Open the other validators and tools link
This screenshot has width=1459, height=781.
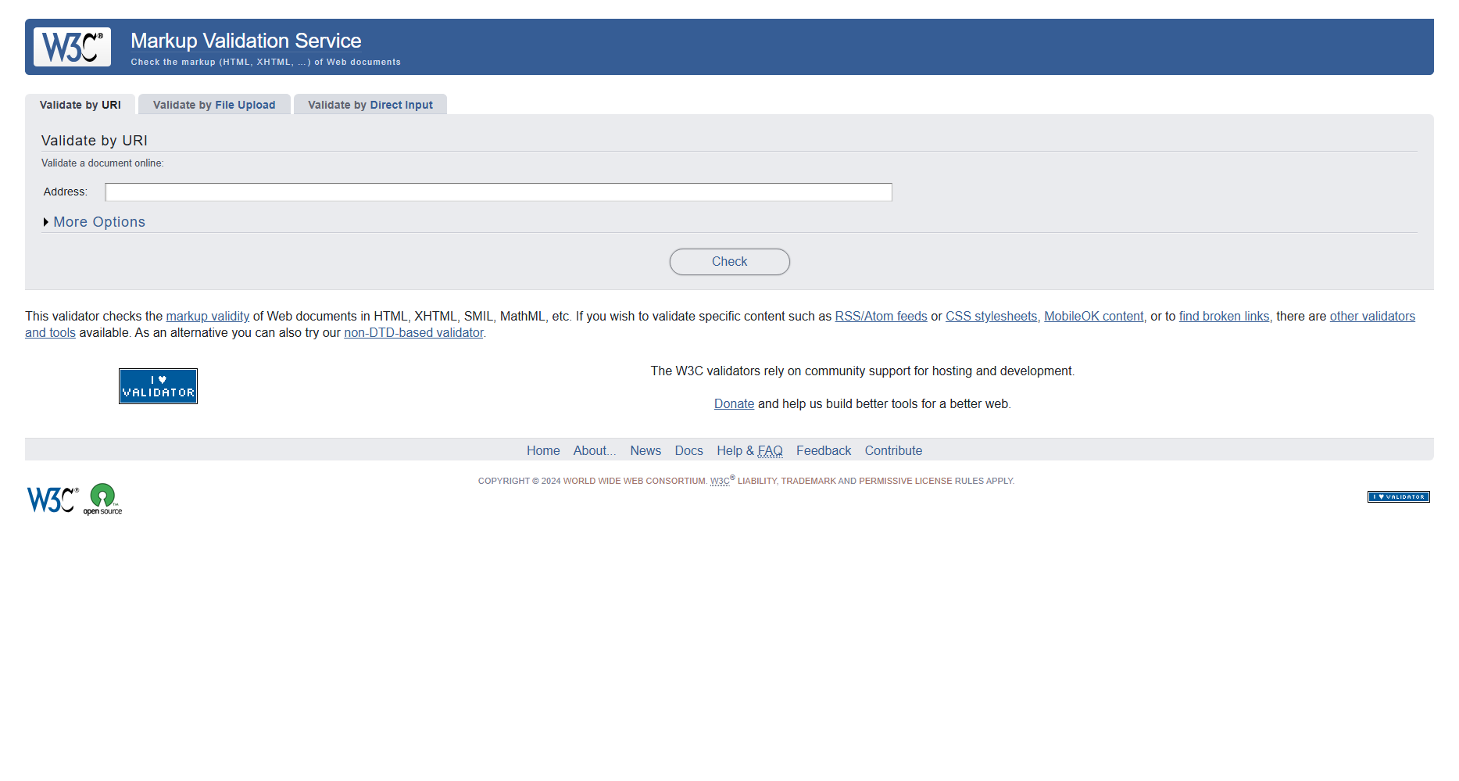pos(1372,317)
